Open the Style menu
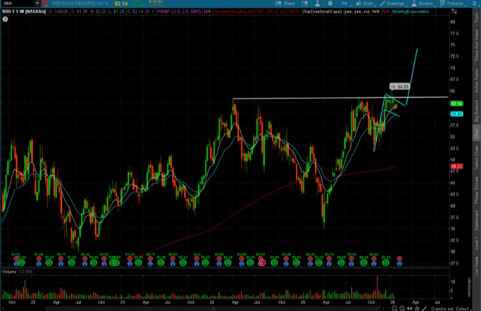The width and height of the screenshot is (481, 311). 365,4
